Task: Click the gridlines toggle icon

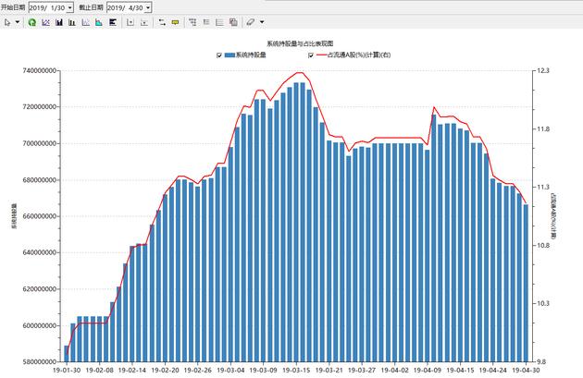Action: pyautogui.click(x=219, y=22)
